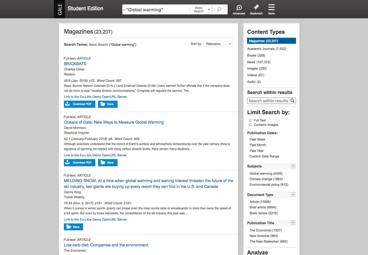Save the MELDING SNOW article
Screen dimensions: 368x255
(73, 227)
